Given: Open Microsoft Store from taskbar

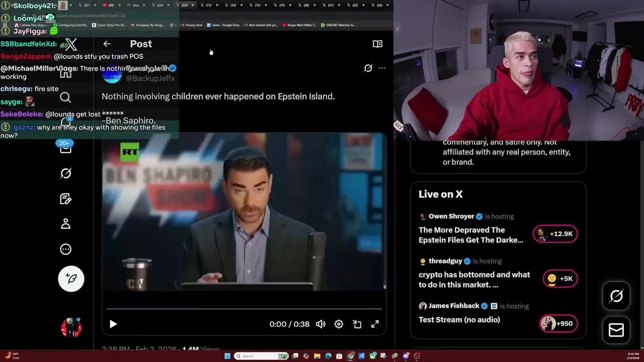Looking at the screenshot, I should [339, 356].
